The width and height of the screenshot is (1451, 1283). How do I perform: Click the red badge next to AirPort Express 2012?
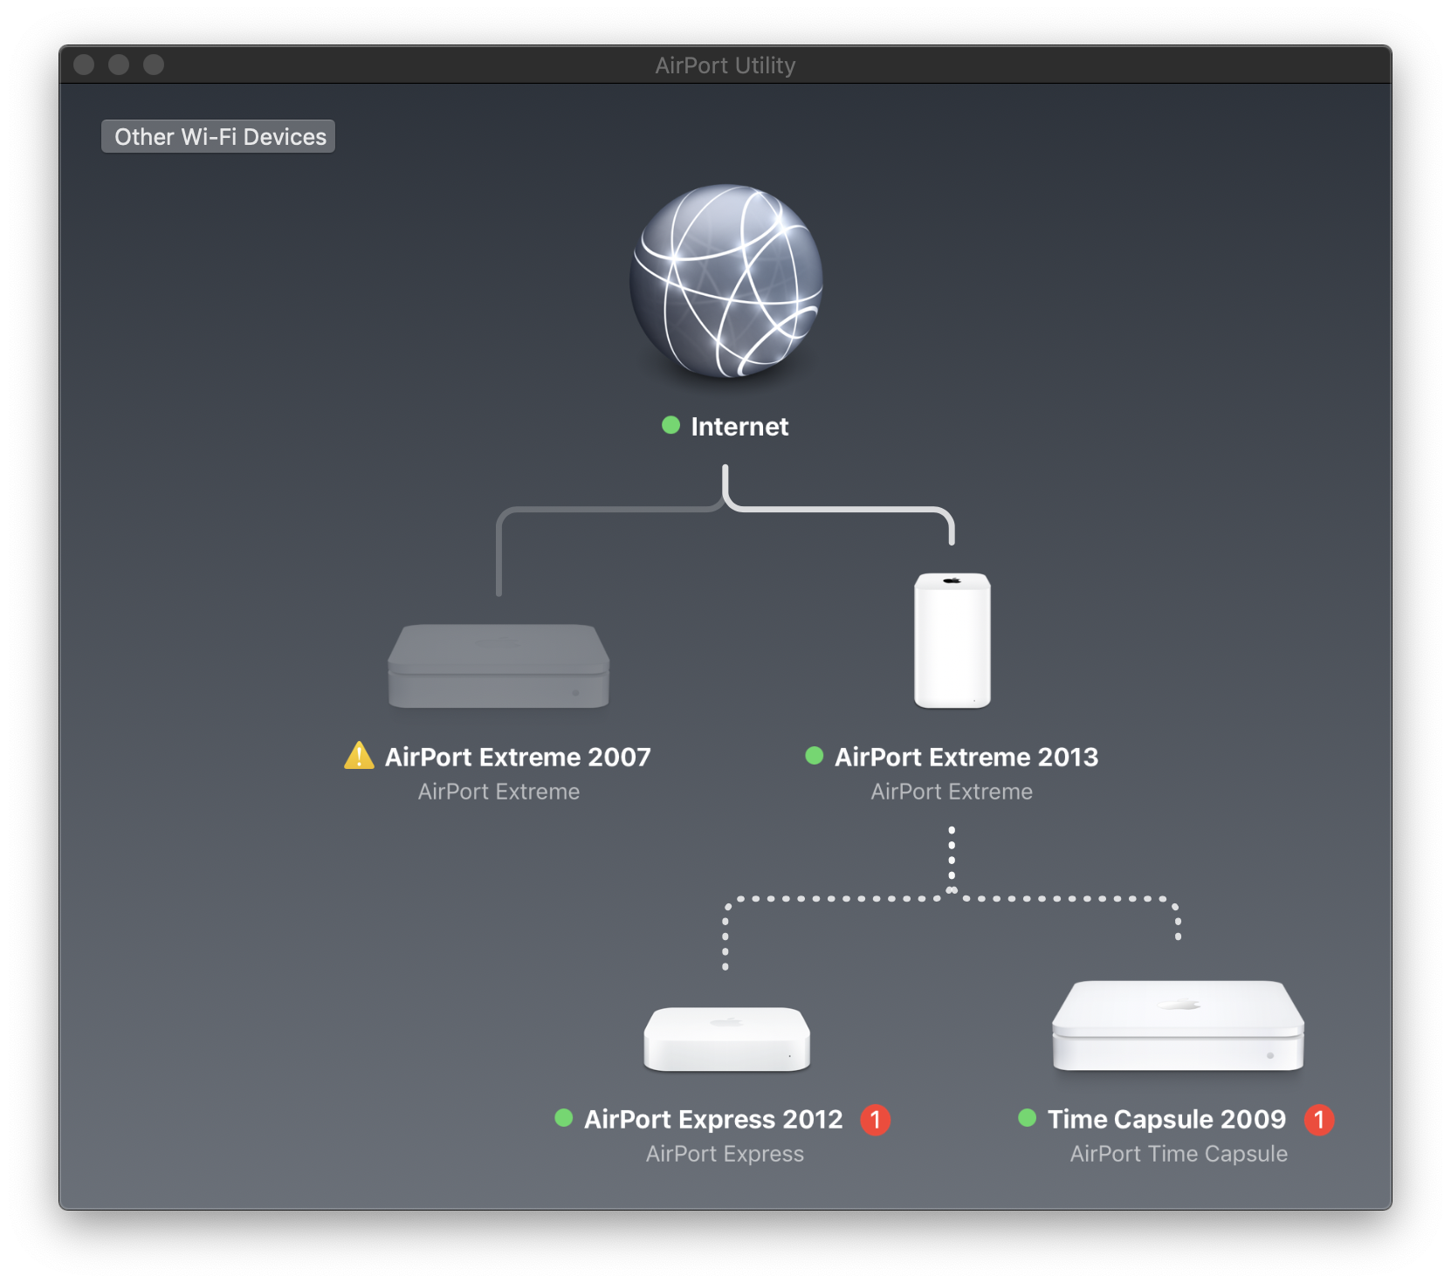(875, 1120)
